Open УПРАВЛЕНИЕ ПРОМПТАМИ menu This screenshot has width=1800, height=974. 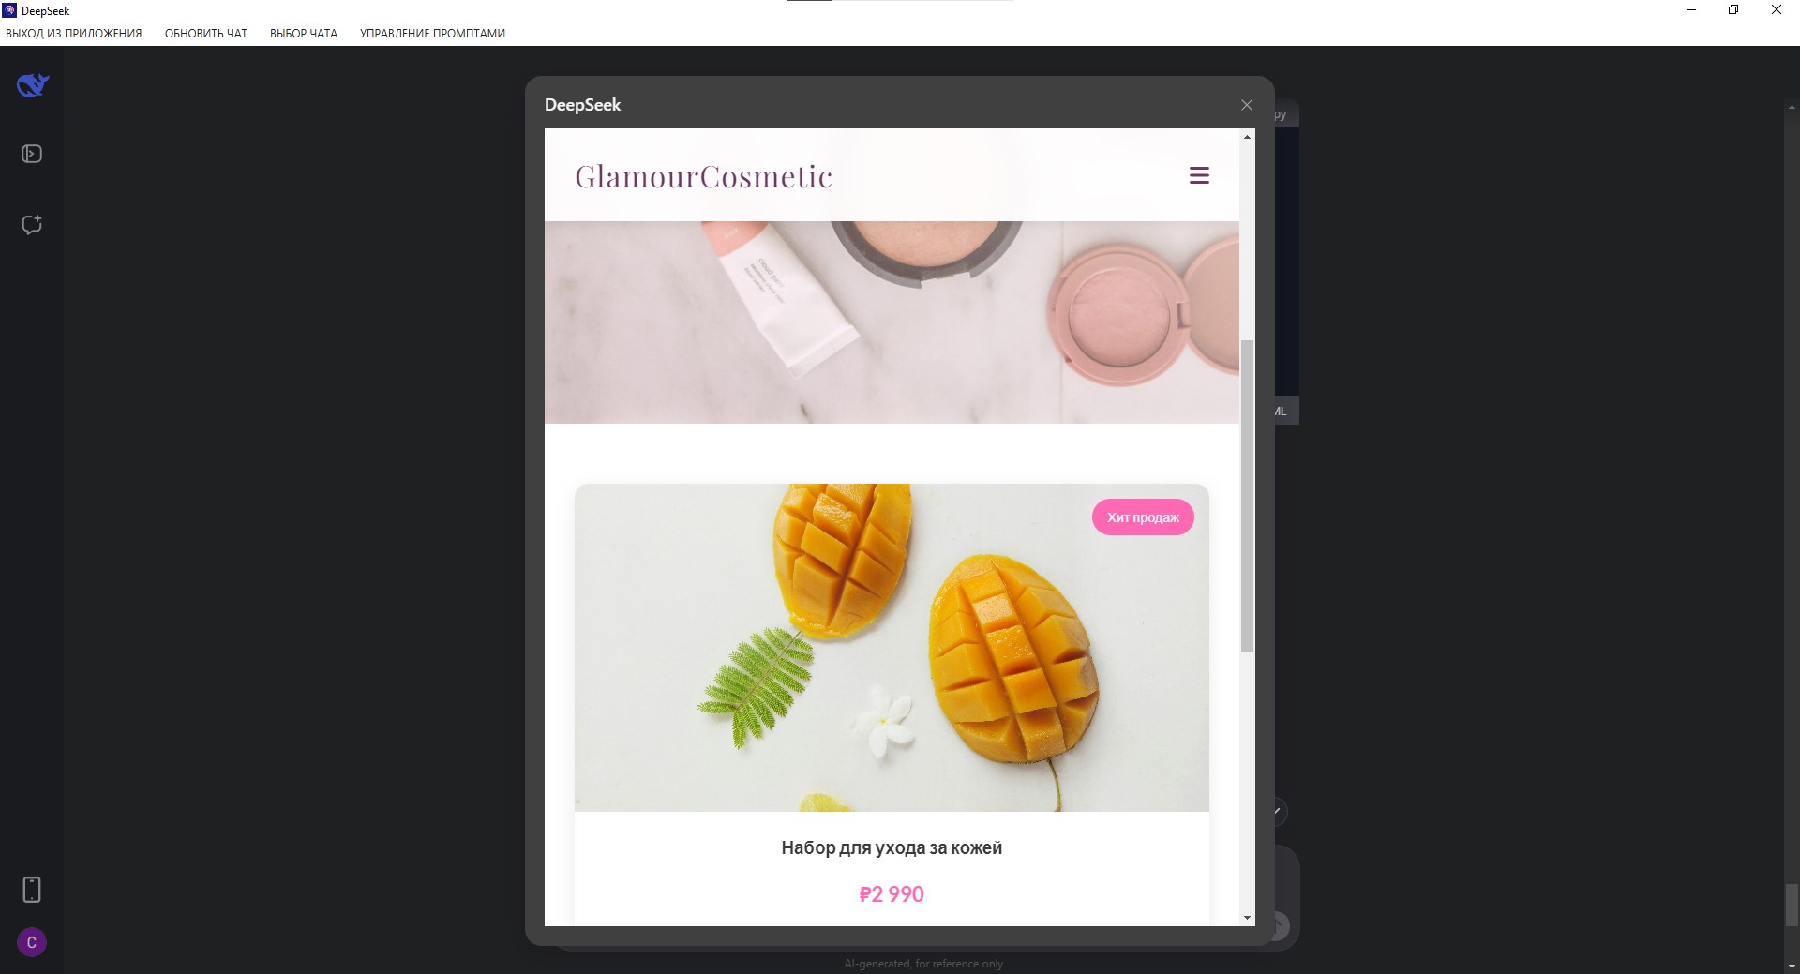432,34
